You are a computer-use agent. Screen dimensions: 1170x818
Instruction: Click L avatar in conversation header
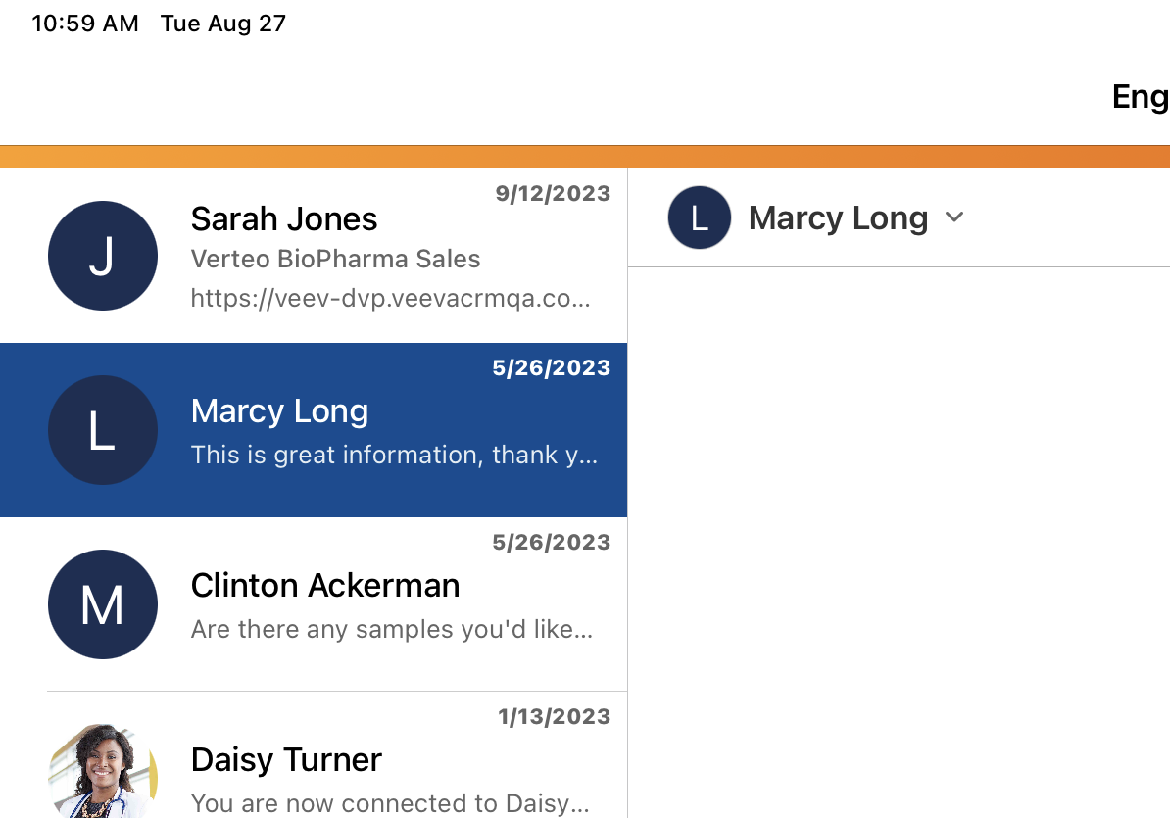(699, 217)
